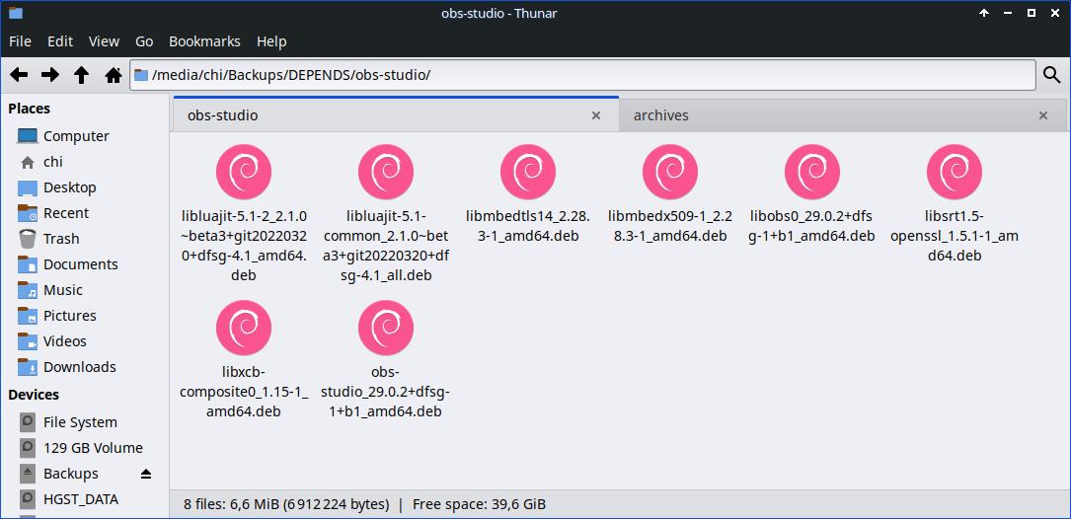Select obs-studio_29.0.2 deb package icon
The width and height of the screenshot is (1071, 519).
tap(386, 328)
